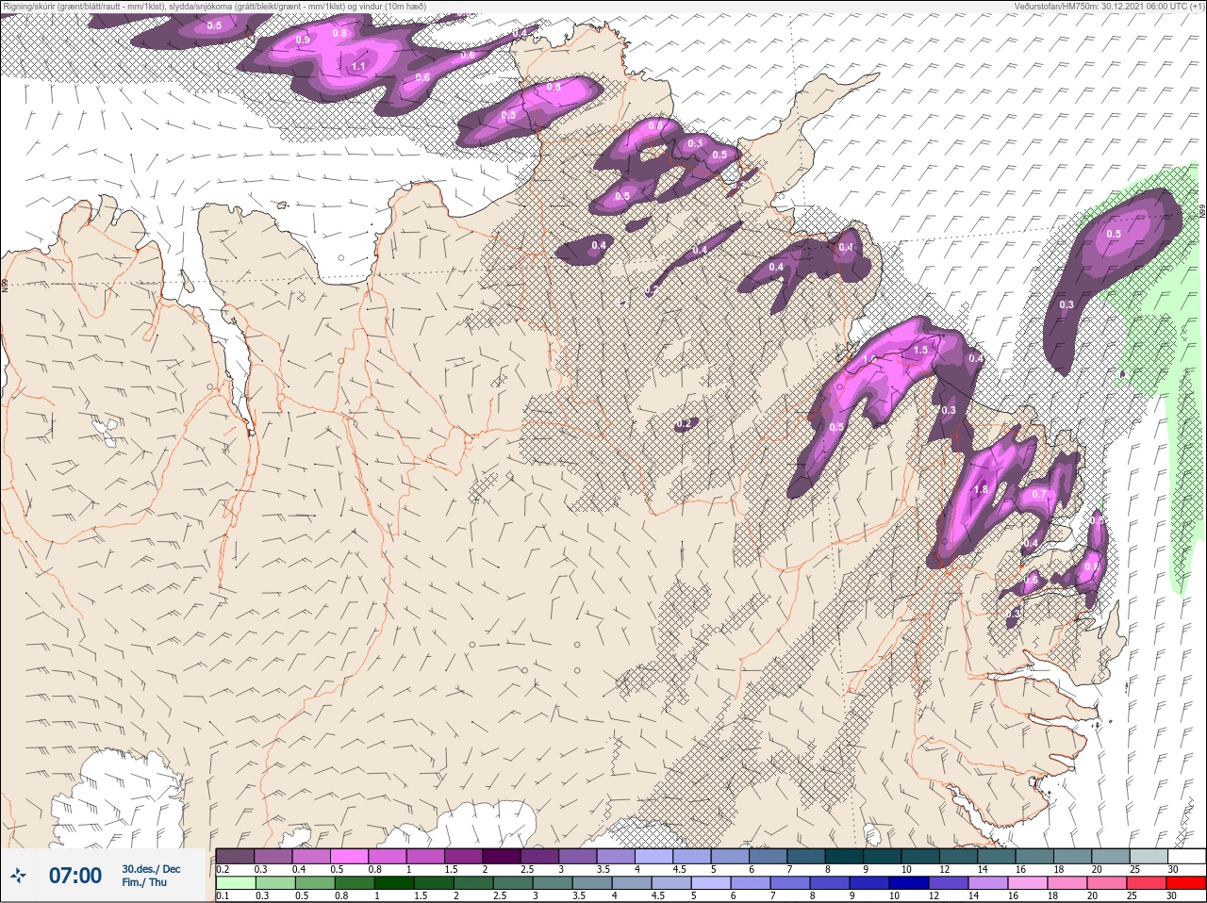The height and width of the screenshot is (903, 1207).
Task: Pick the dark purple 2 mm snow legend swatch
Action: point(503,856)
